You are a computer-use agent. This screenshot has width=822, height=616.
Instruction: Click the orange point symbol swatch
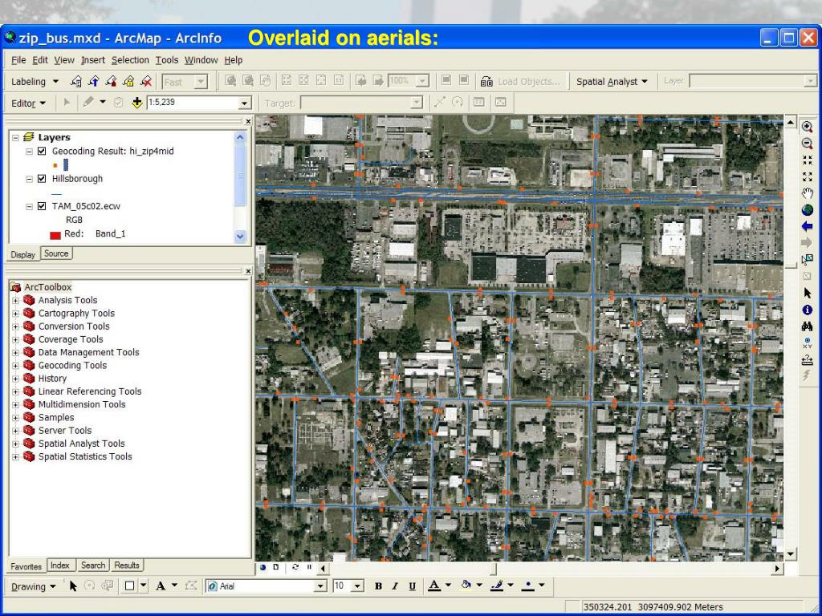coord(55,165)
